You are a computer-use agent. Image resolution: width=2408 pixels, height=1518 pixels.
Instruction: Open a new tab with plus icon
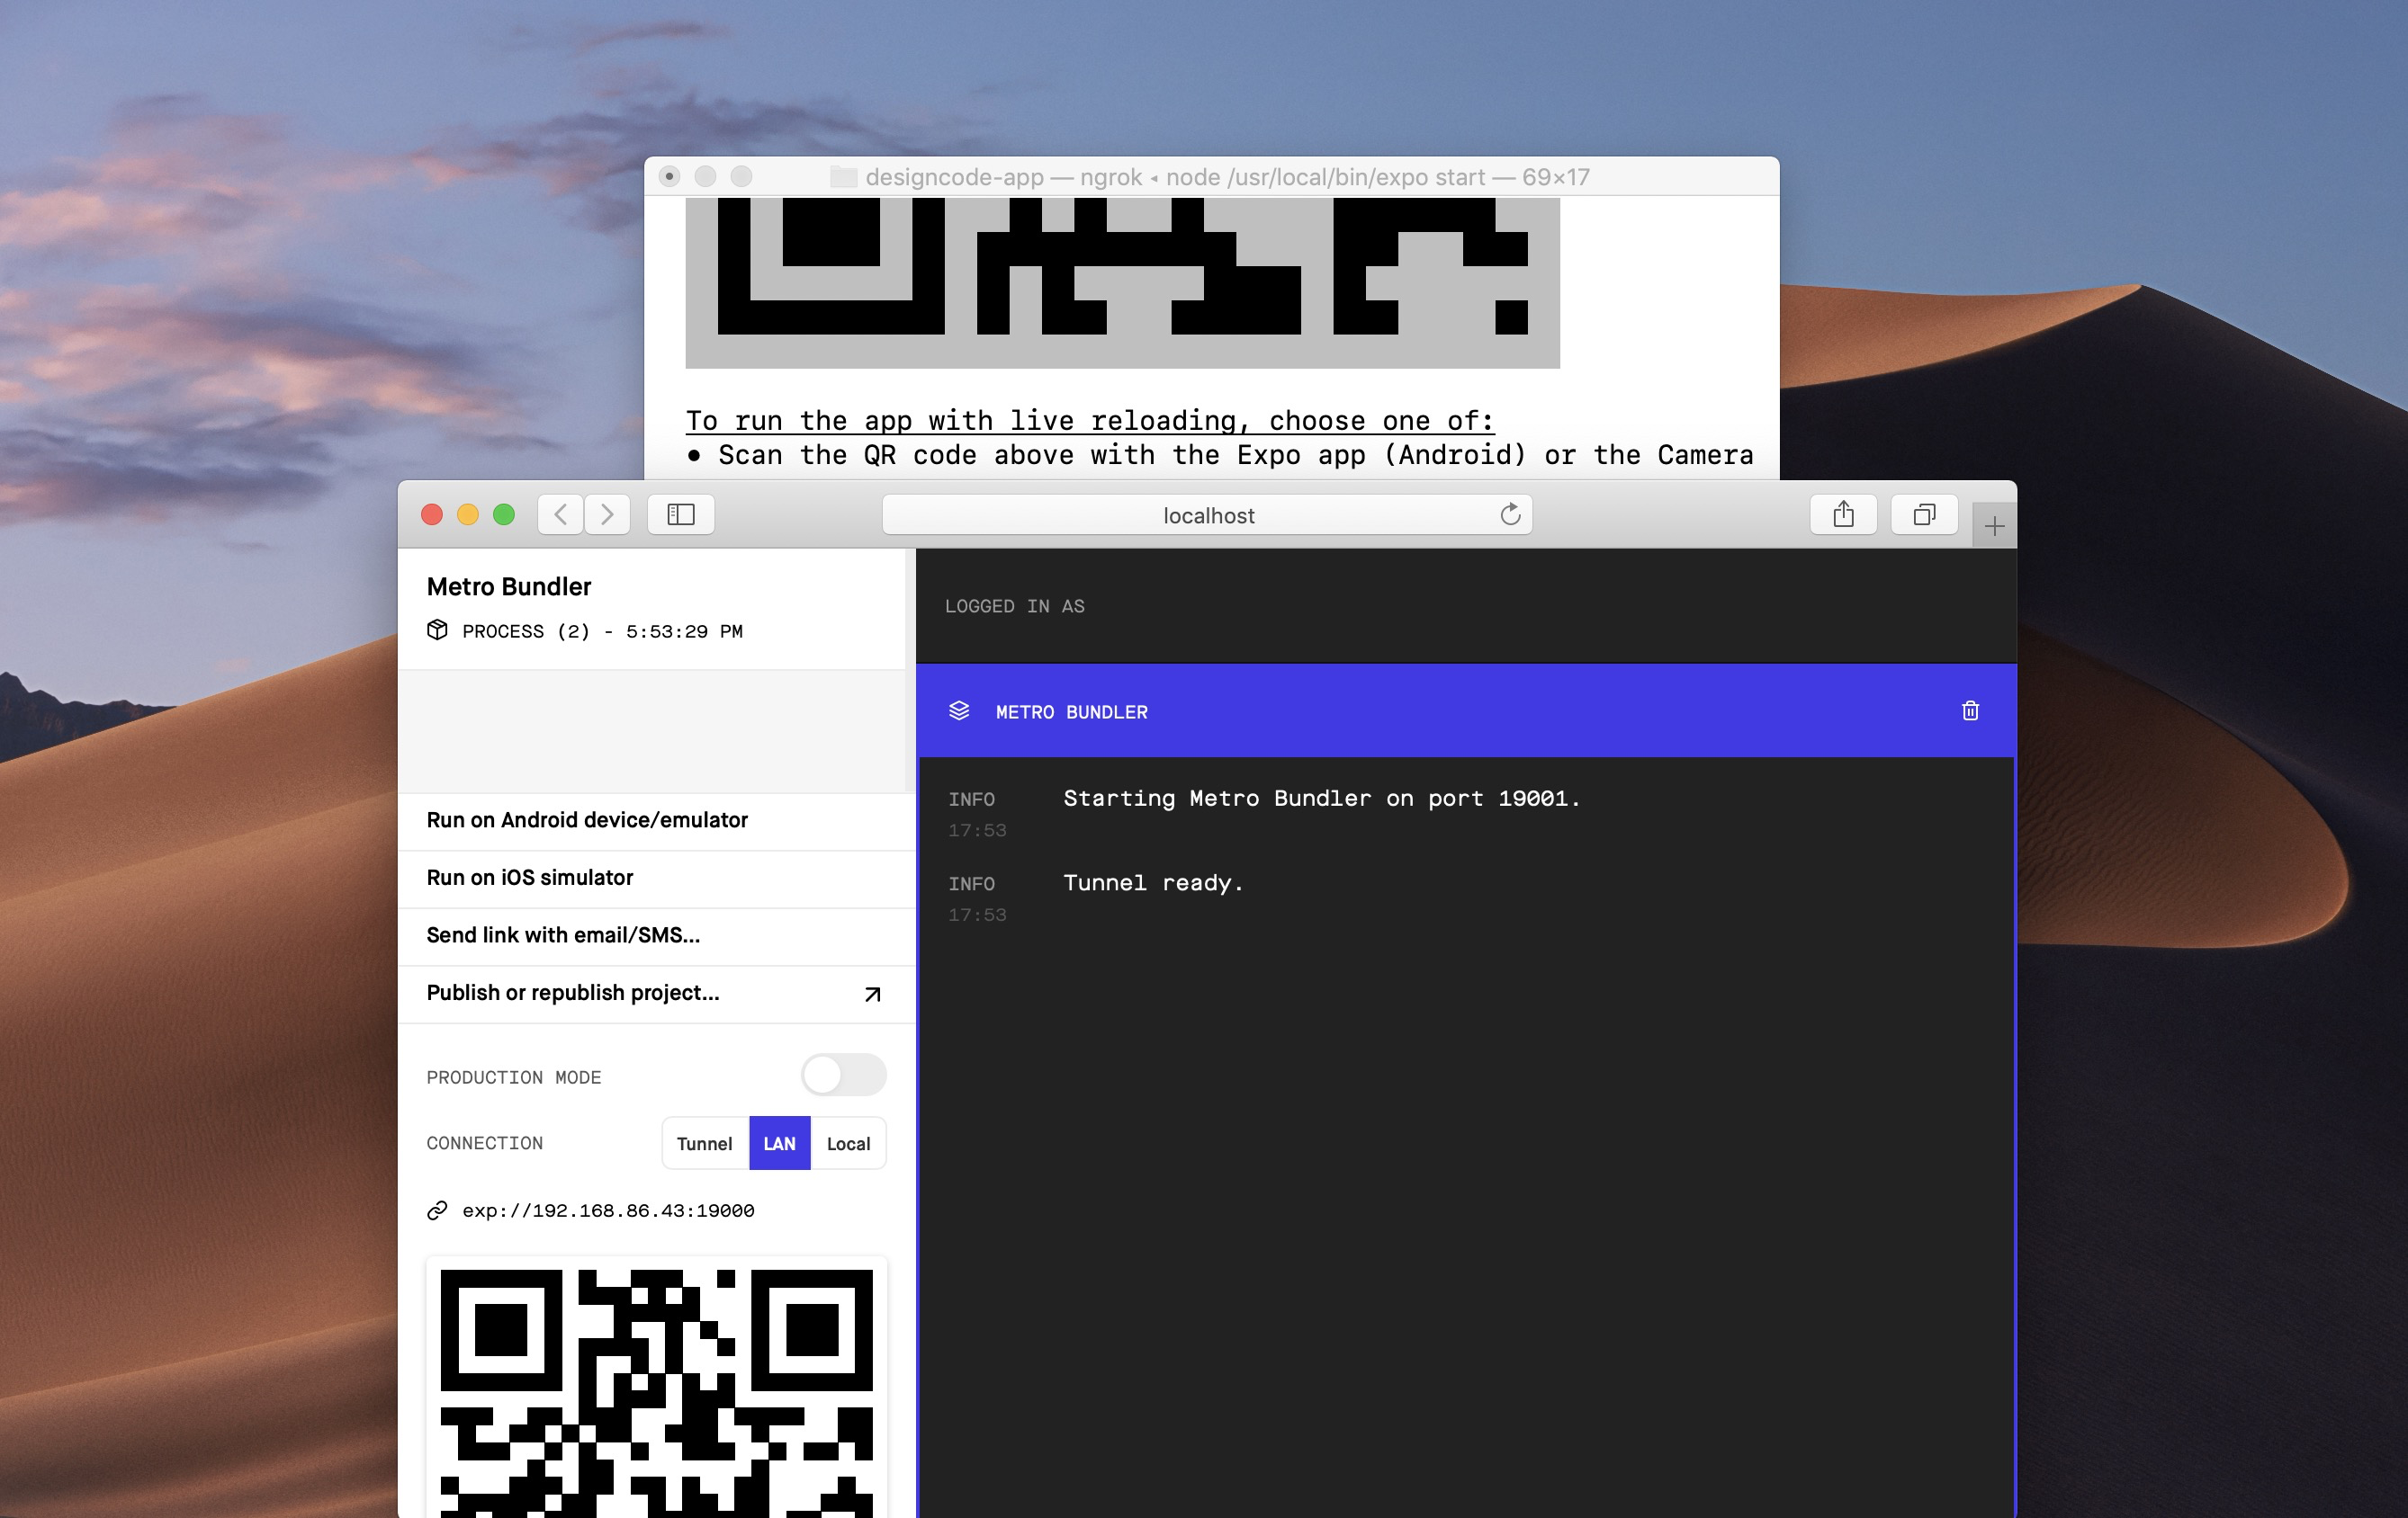point(1993,527)
